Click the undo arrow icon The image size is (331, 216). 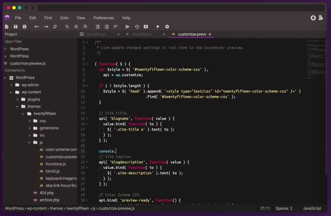37,27
